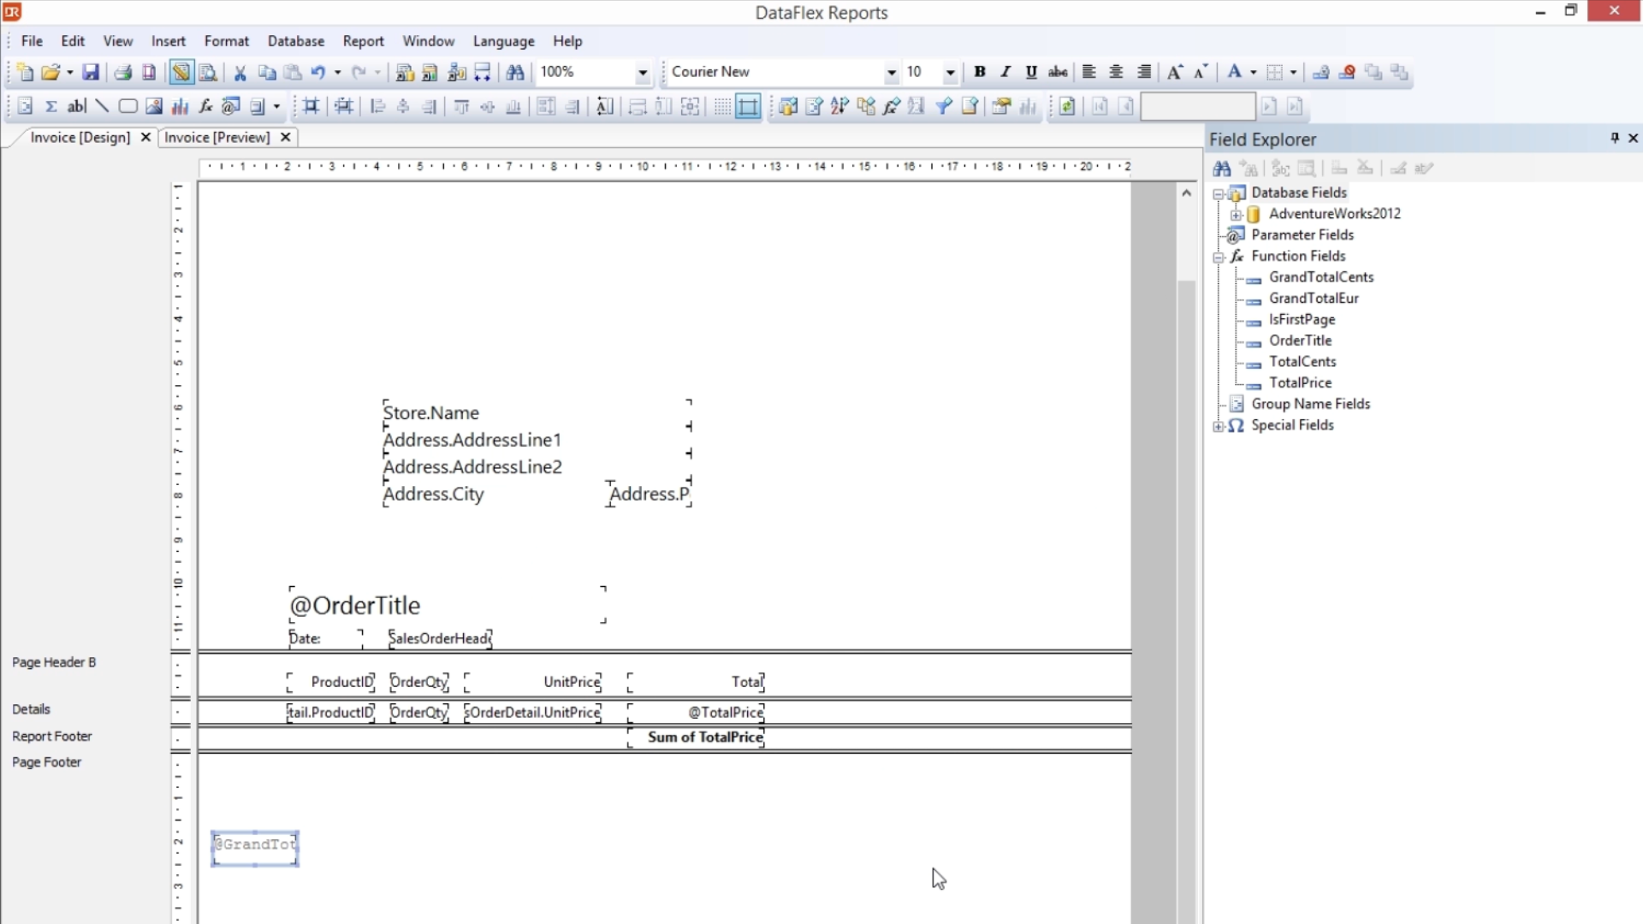This screenshot has height=924, width=1643.
Task: Select the line drawing tool
Action: 102,107
